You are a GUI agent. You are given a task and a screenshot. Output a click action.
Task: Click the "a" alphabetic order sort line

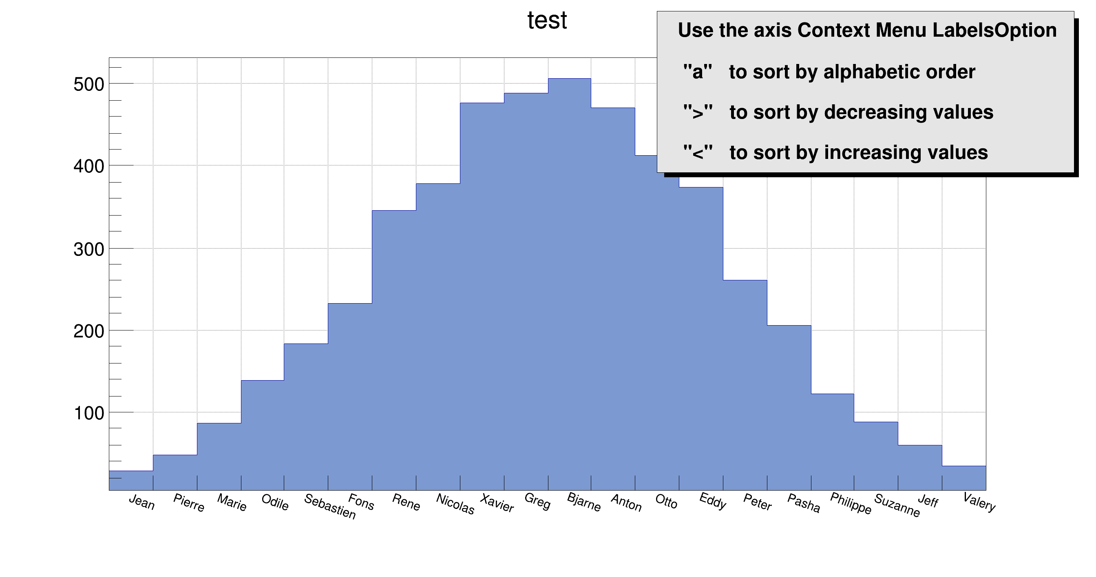(829, 72)
